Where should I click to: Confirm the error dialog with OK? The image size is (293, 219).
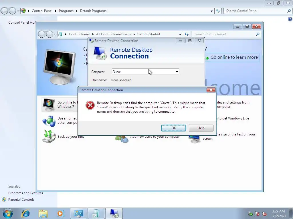174,128
